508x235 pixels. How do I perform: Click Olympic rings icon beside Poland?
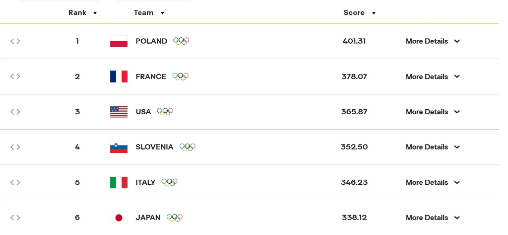pos(181,41)
